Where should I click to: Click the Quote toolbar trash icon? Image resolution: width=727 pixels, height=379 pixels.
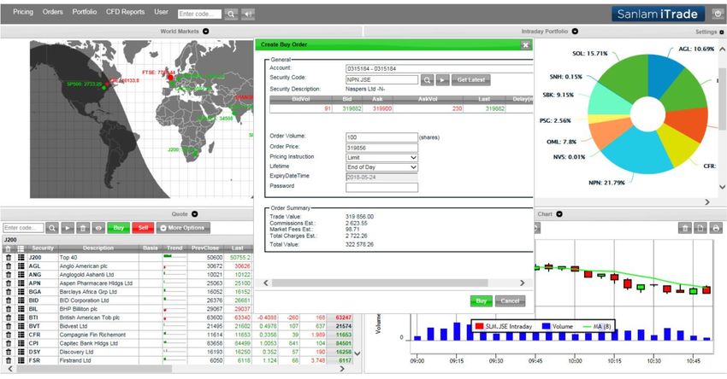click(83, 228)
